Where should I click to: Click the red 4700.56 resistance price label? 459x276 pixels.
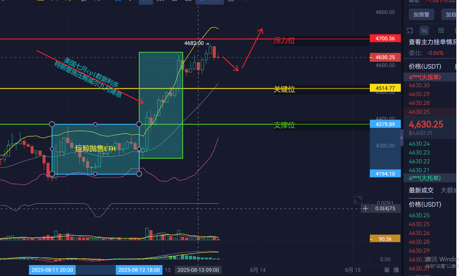tap(385, 38)
